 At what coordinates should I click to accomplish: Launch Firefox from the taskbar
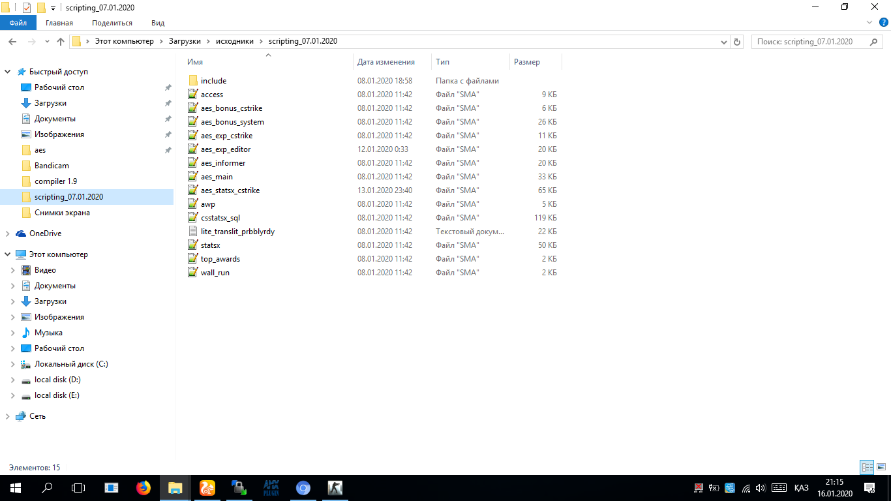pos(143,487)
